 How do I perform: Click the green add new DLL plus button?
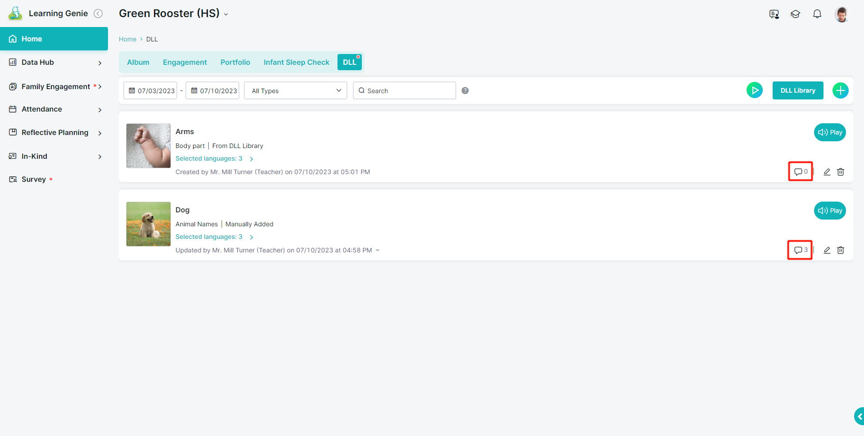pos(840,90)
